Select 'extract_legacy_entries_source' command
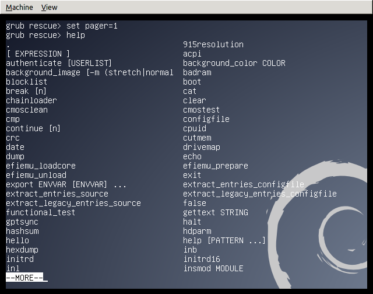The height and width of the screenshot is (294, 373). coord(73,203)
